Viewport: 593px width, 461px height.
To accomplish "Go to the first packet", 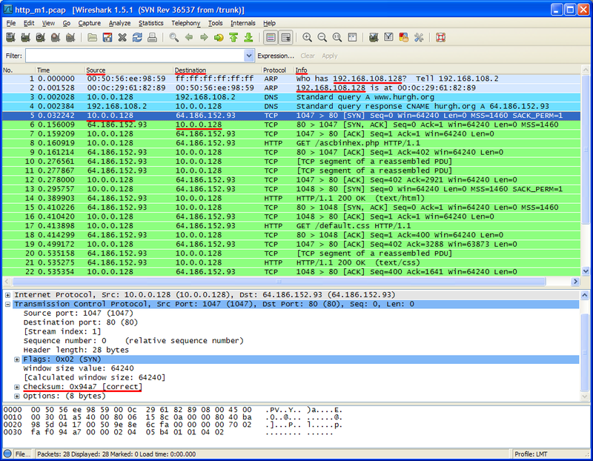I will click(233, 38).
